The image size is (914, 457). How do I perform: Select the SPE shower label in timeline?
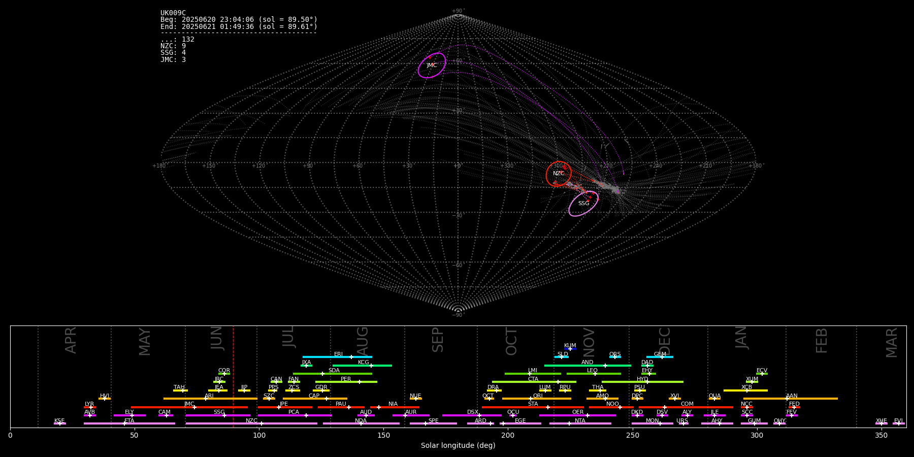pos(433,421)
